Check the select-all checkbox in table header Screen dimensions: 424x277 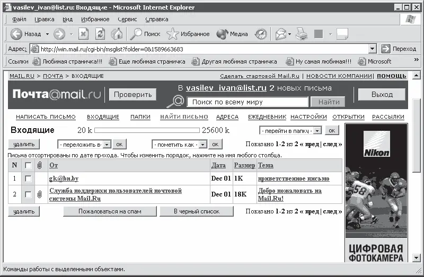(x=28, y=165)
